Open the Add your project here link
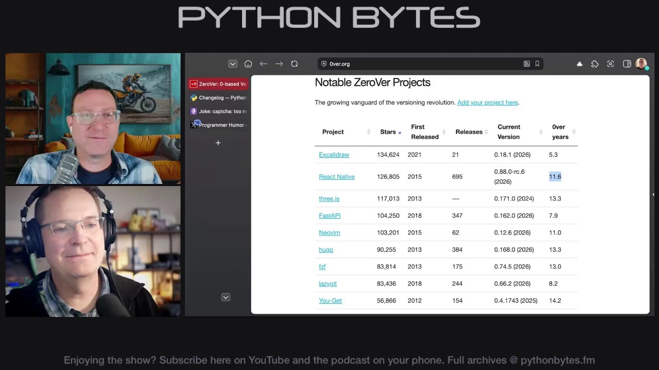 pos(488,102)
